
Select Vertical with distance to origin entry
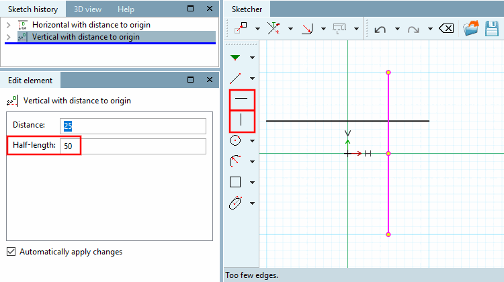click(86, 37)
